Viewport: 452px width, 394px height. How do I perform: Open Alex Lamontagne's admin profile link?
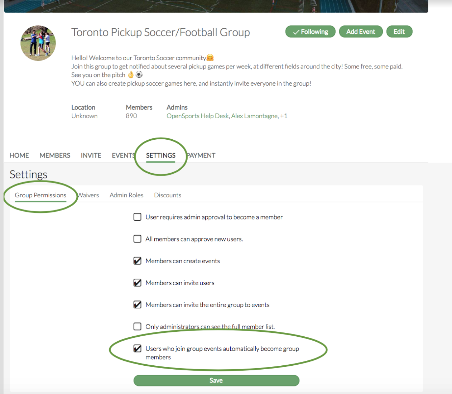pos(254,116)
